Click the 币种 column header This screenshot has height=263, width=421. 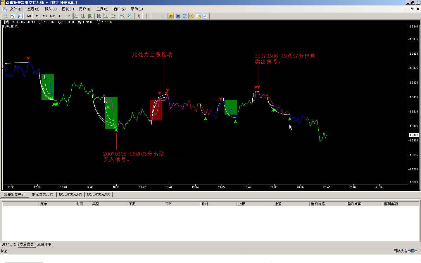tap(182, 204)
